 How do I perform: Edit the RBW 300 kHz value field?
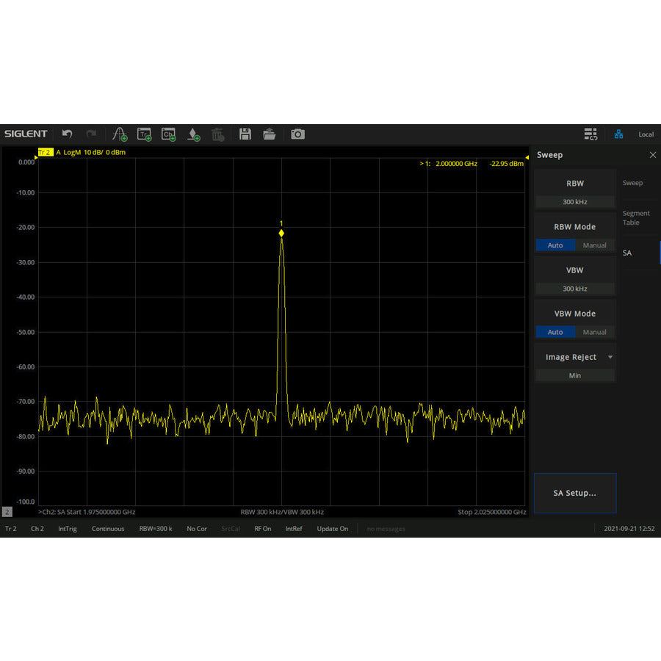pos(575,202)
